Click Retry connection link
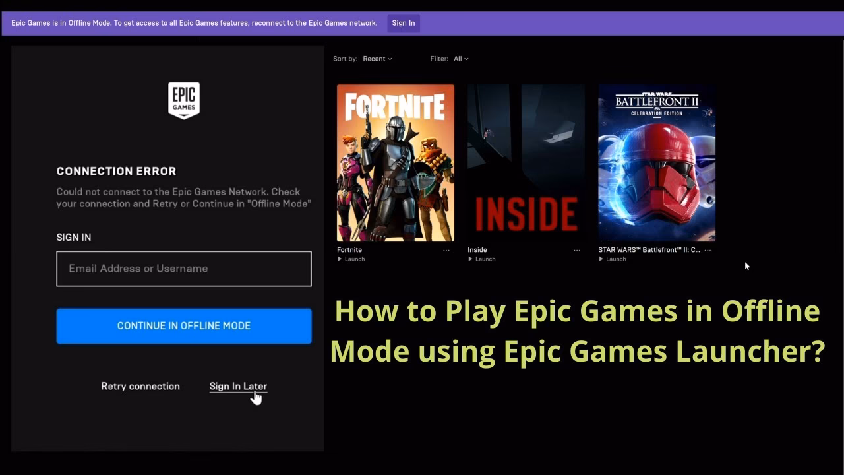844x475 pixels. (140, 386)
